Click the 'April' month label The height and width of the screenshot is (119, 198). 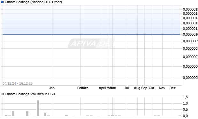click(103, 88)
